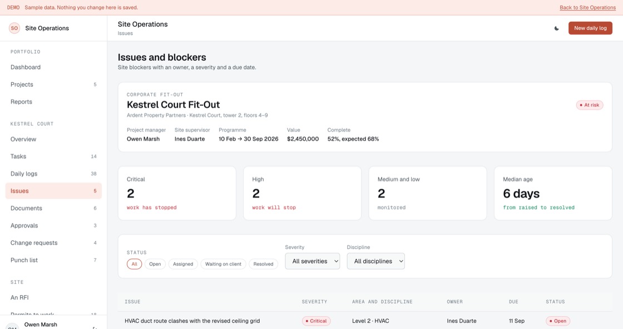Select the Issues sidebar item
This screenshot has height=329, width=623.
click(x=53, y=191)
